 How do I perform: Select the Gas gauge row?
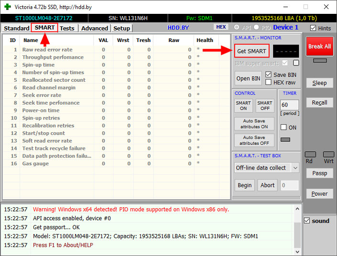tap(116, 163)
